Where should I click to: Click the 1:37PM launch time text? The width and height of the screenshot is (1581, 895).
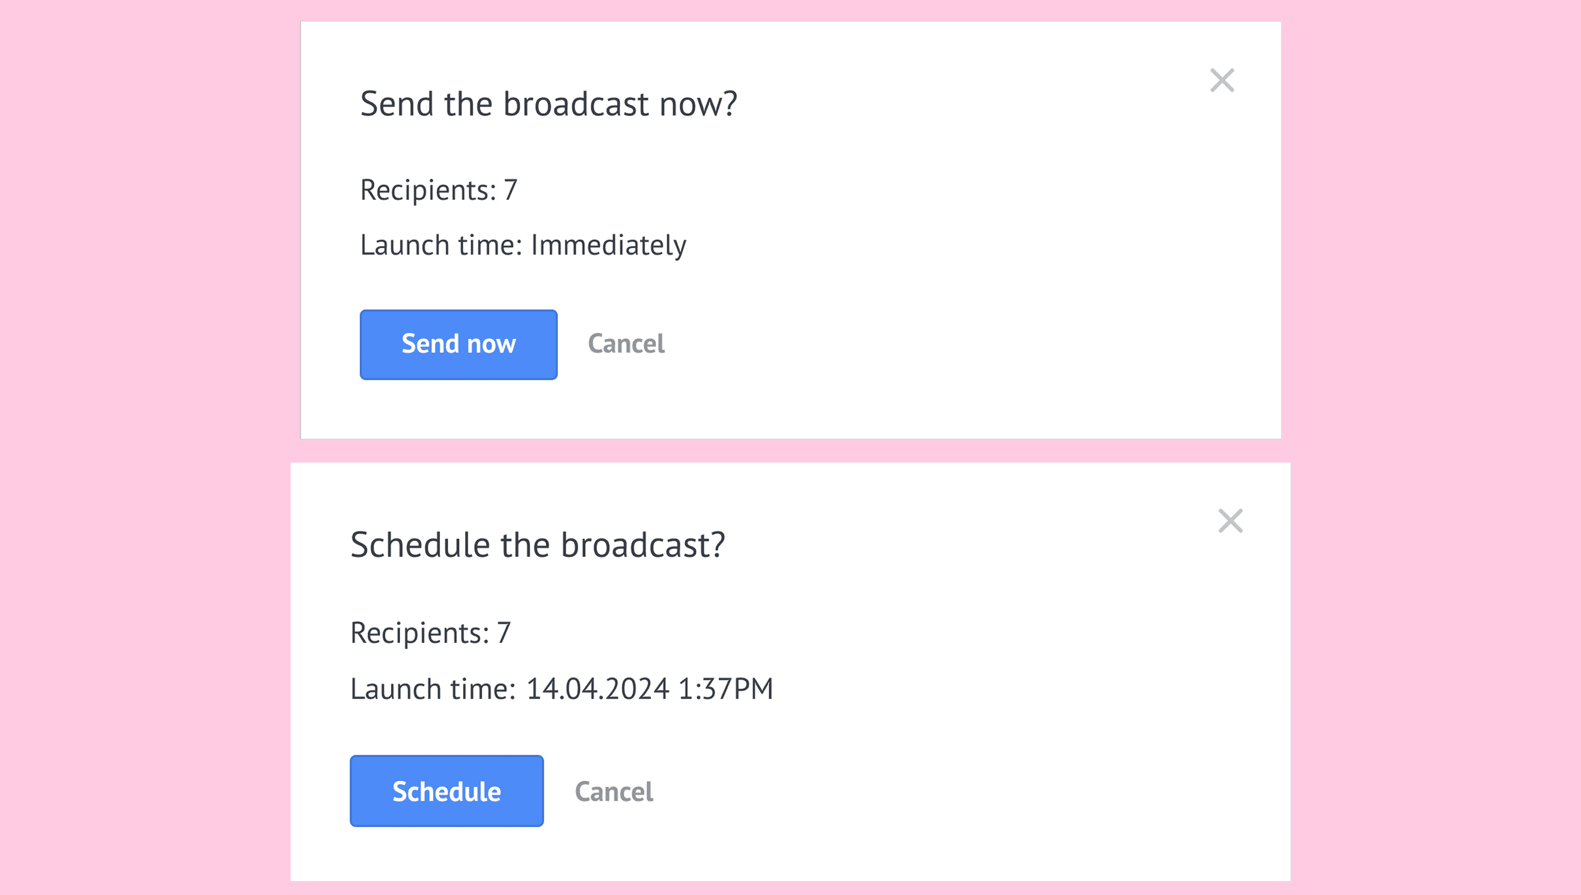click(x=725, y=689)
